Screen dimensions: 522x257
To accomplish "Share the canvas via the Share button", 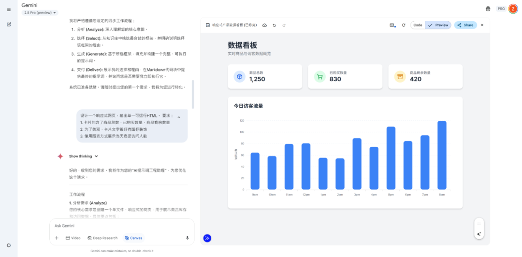I will click(x=465, y=25).
